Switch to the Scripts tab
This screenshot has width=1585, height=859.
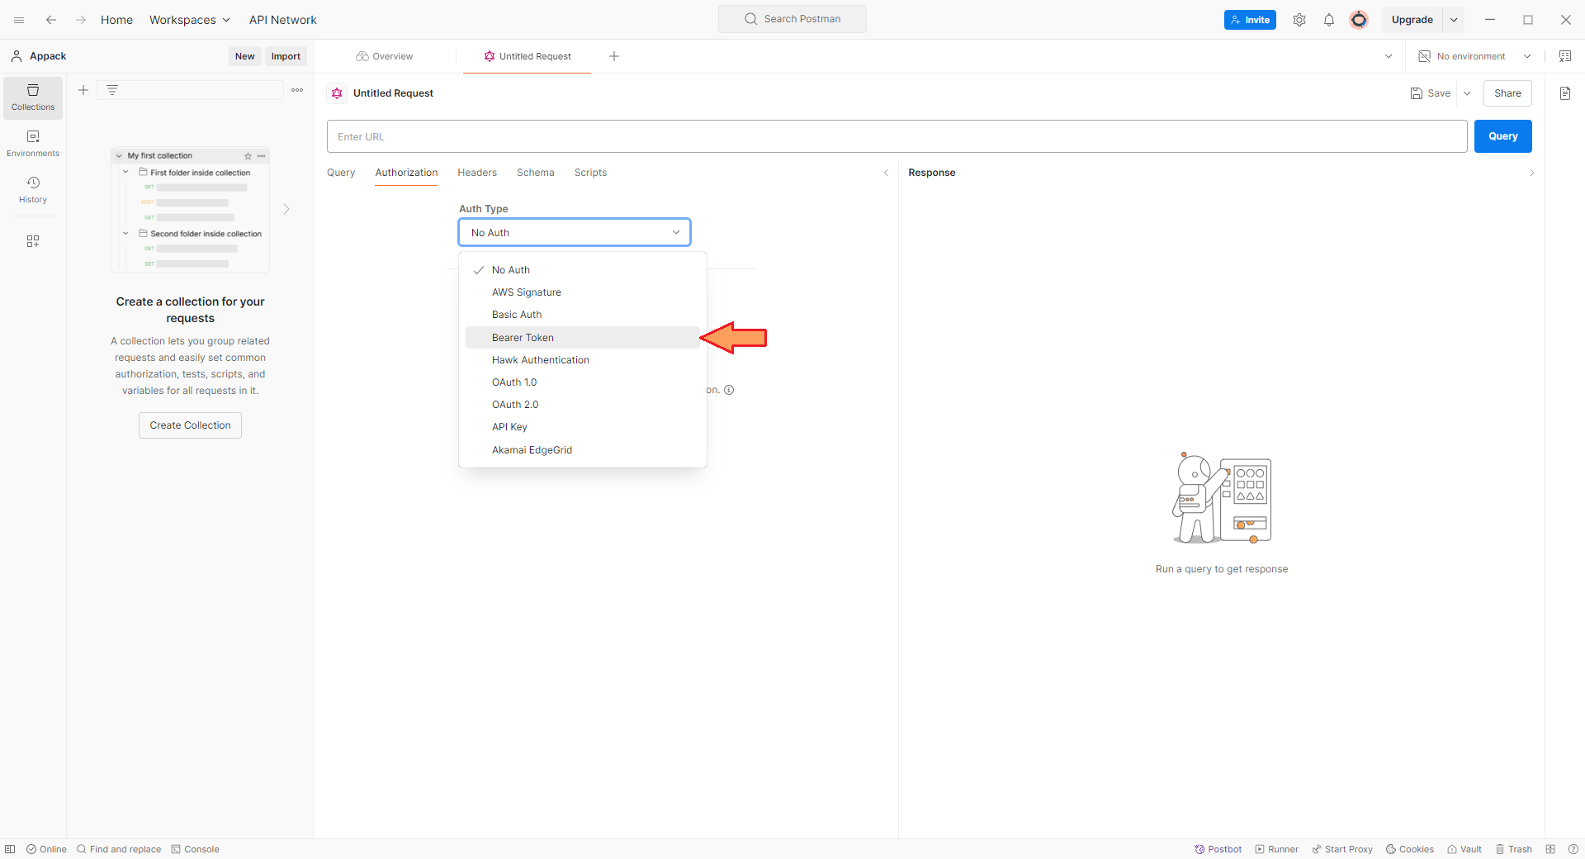(x=590, y=173)
